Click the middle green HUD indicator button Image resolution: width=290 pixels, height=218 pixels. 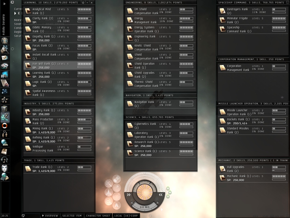170,193
